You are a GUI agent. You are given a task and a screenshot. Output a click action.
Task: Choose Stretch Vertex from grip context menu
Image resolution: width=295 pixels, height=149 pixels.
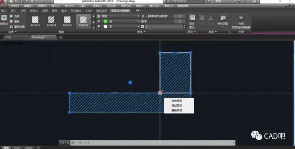point(177,101)
